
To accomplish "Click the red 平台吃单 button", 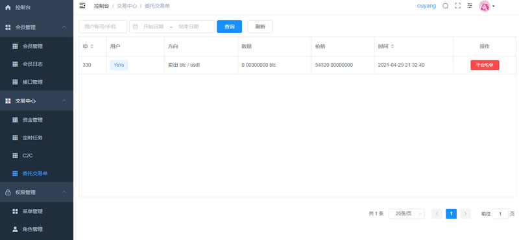I will point(485,66).
